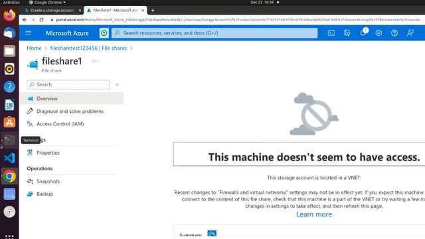Go forward in Chrome

pos(33,20)
